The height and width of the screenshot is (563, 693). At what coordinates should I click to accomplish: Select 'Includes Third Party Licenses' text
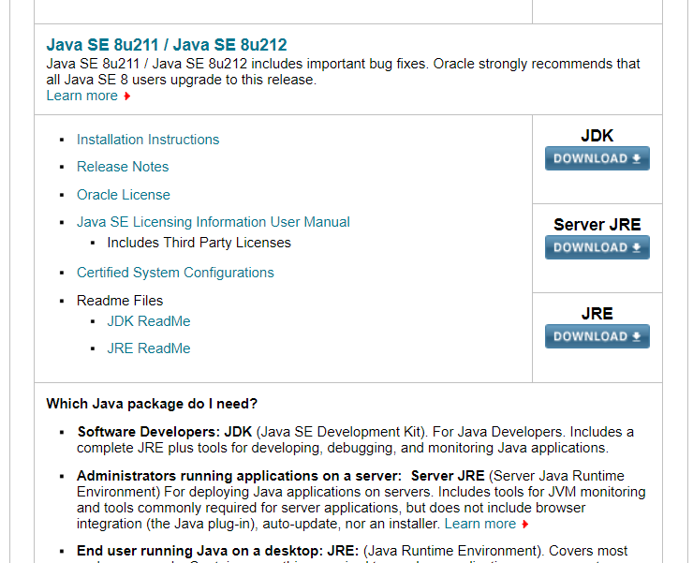[x=199, y=243]
